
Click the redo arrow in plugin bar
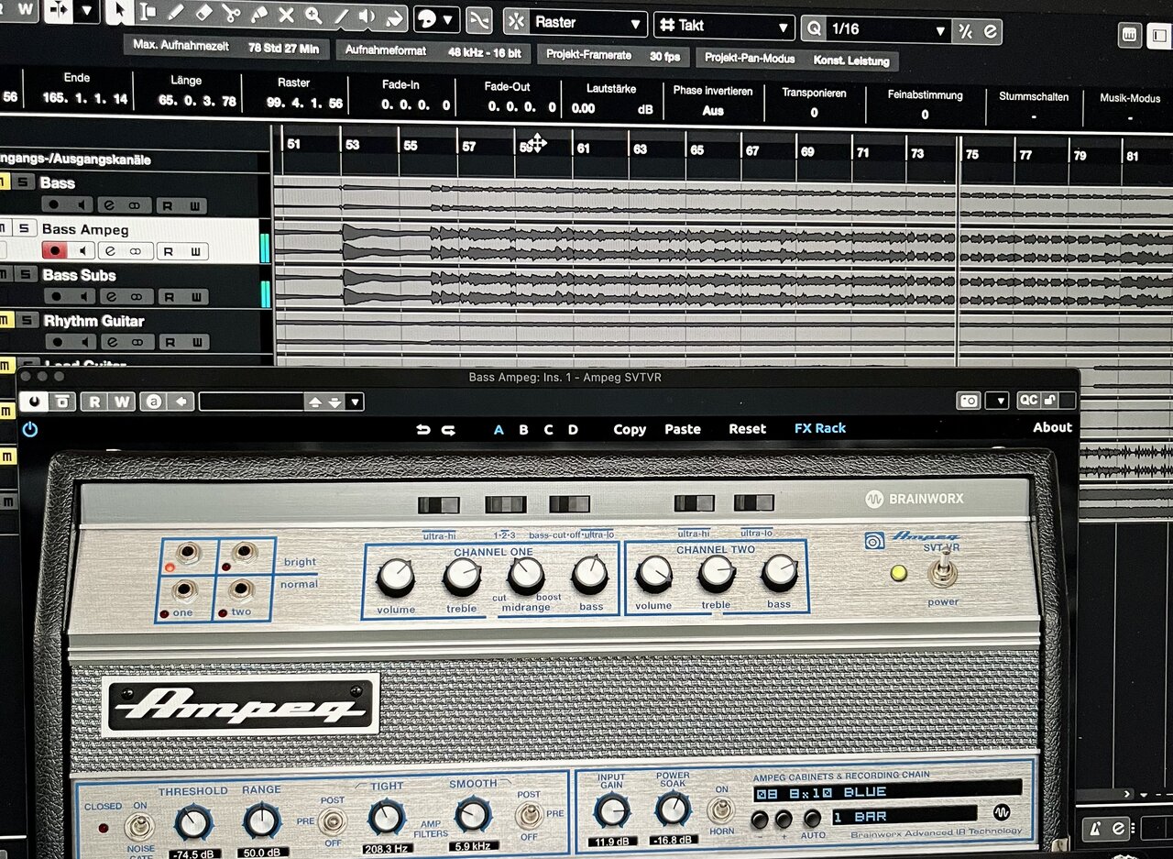448,429
